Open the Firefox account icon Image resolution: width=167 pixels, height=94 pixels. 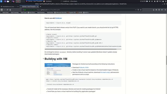click(162, 10)
